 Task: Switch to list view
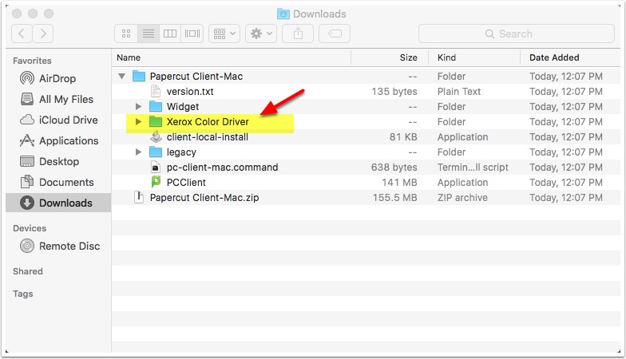149,34
